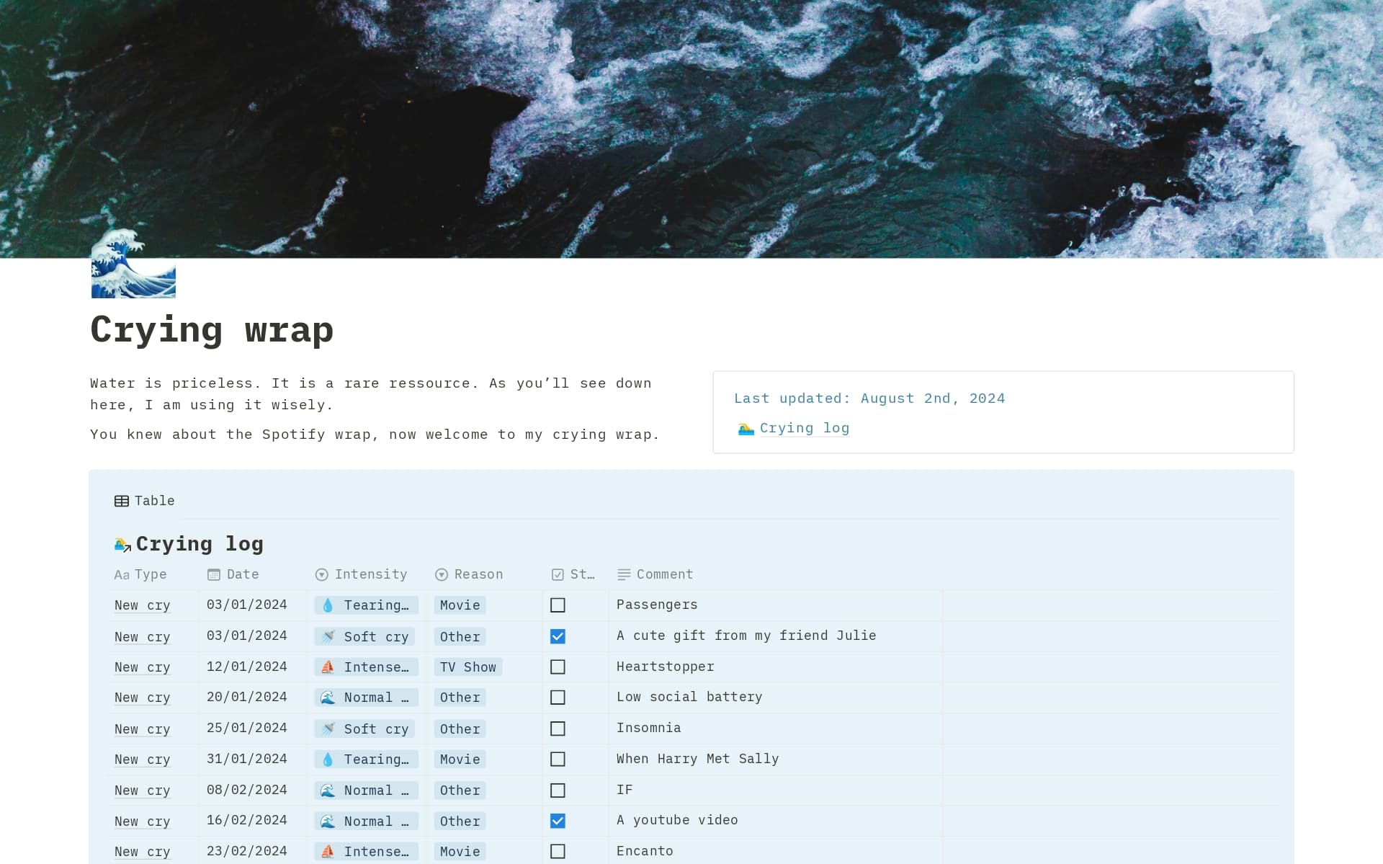Screen dimensions: 1383x864
Task: Open the Comment column header menu
Action: tap(655, 574)
